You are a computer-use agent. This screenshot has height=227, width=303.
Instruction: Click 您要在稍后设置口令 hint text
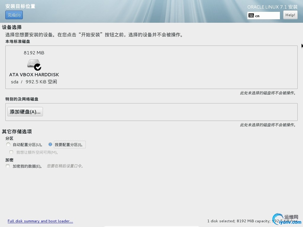[65, 166]
